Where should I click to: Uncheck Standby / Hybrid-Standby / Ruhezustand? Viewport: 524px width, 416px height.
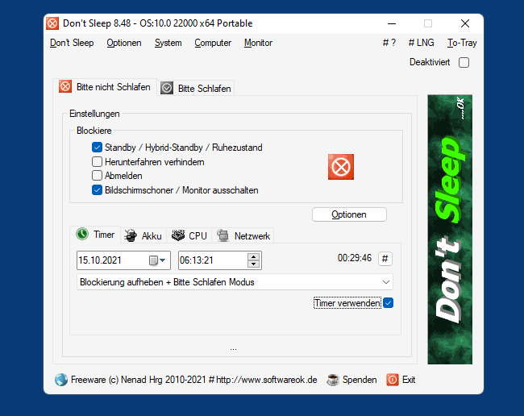(97, 147)
